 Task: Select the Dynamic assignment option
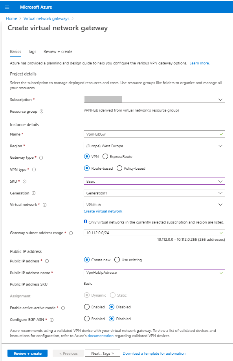coord(87,295)
